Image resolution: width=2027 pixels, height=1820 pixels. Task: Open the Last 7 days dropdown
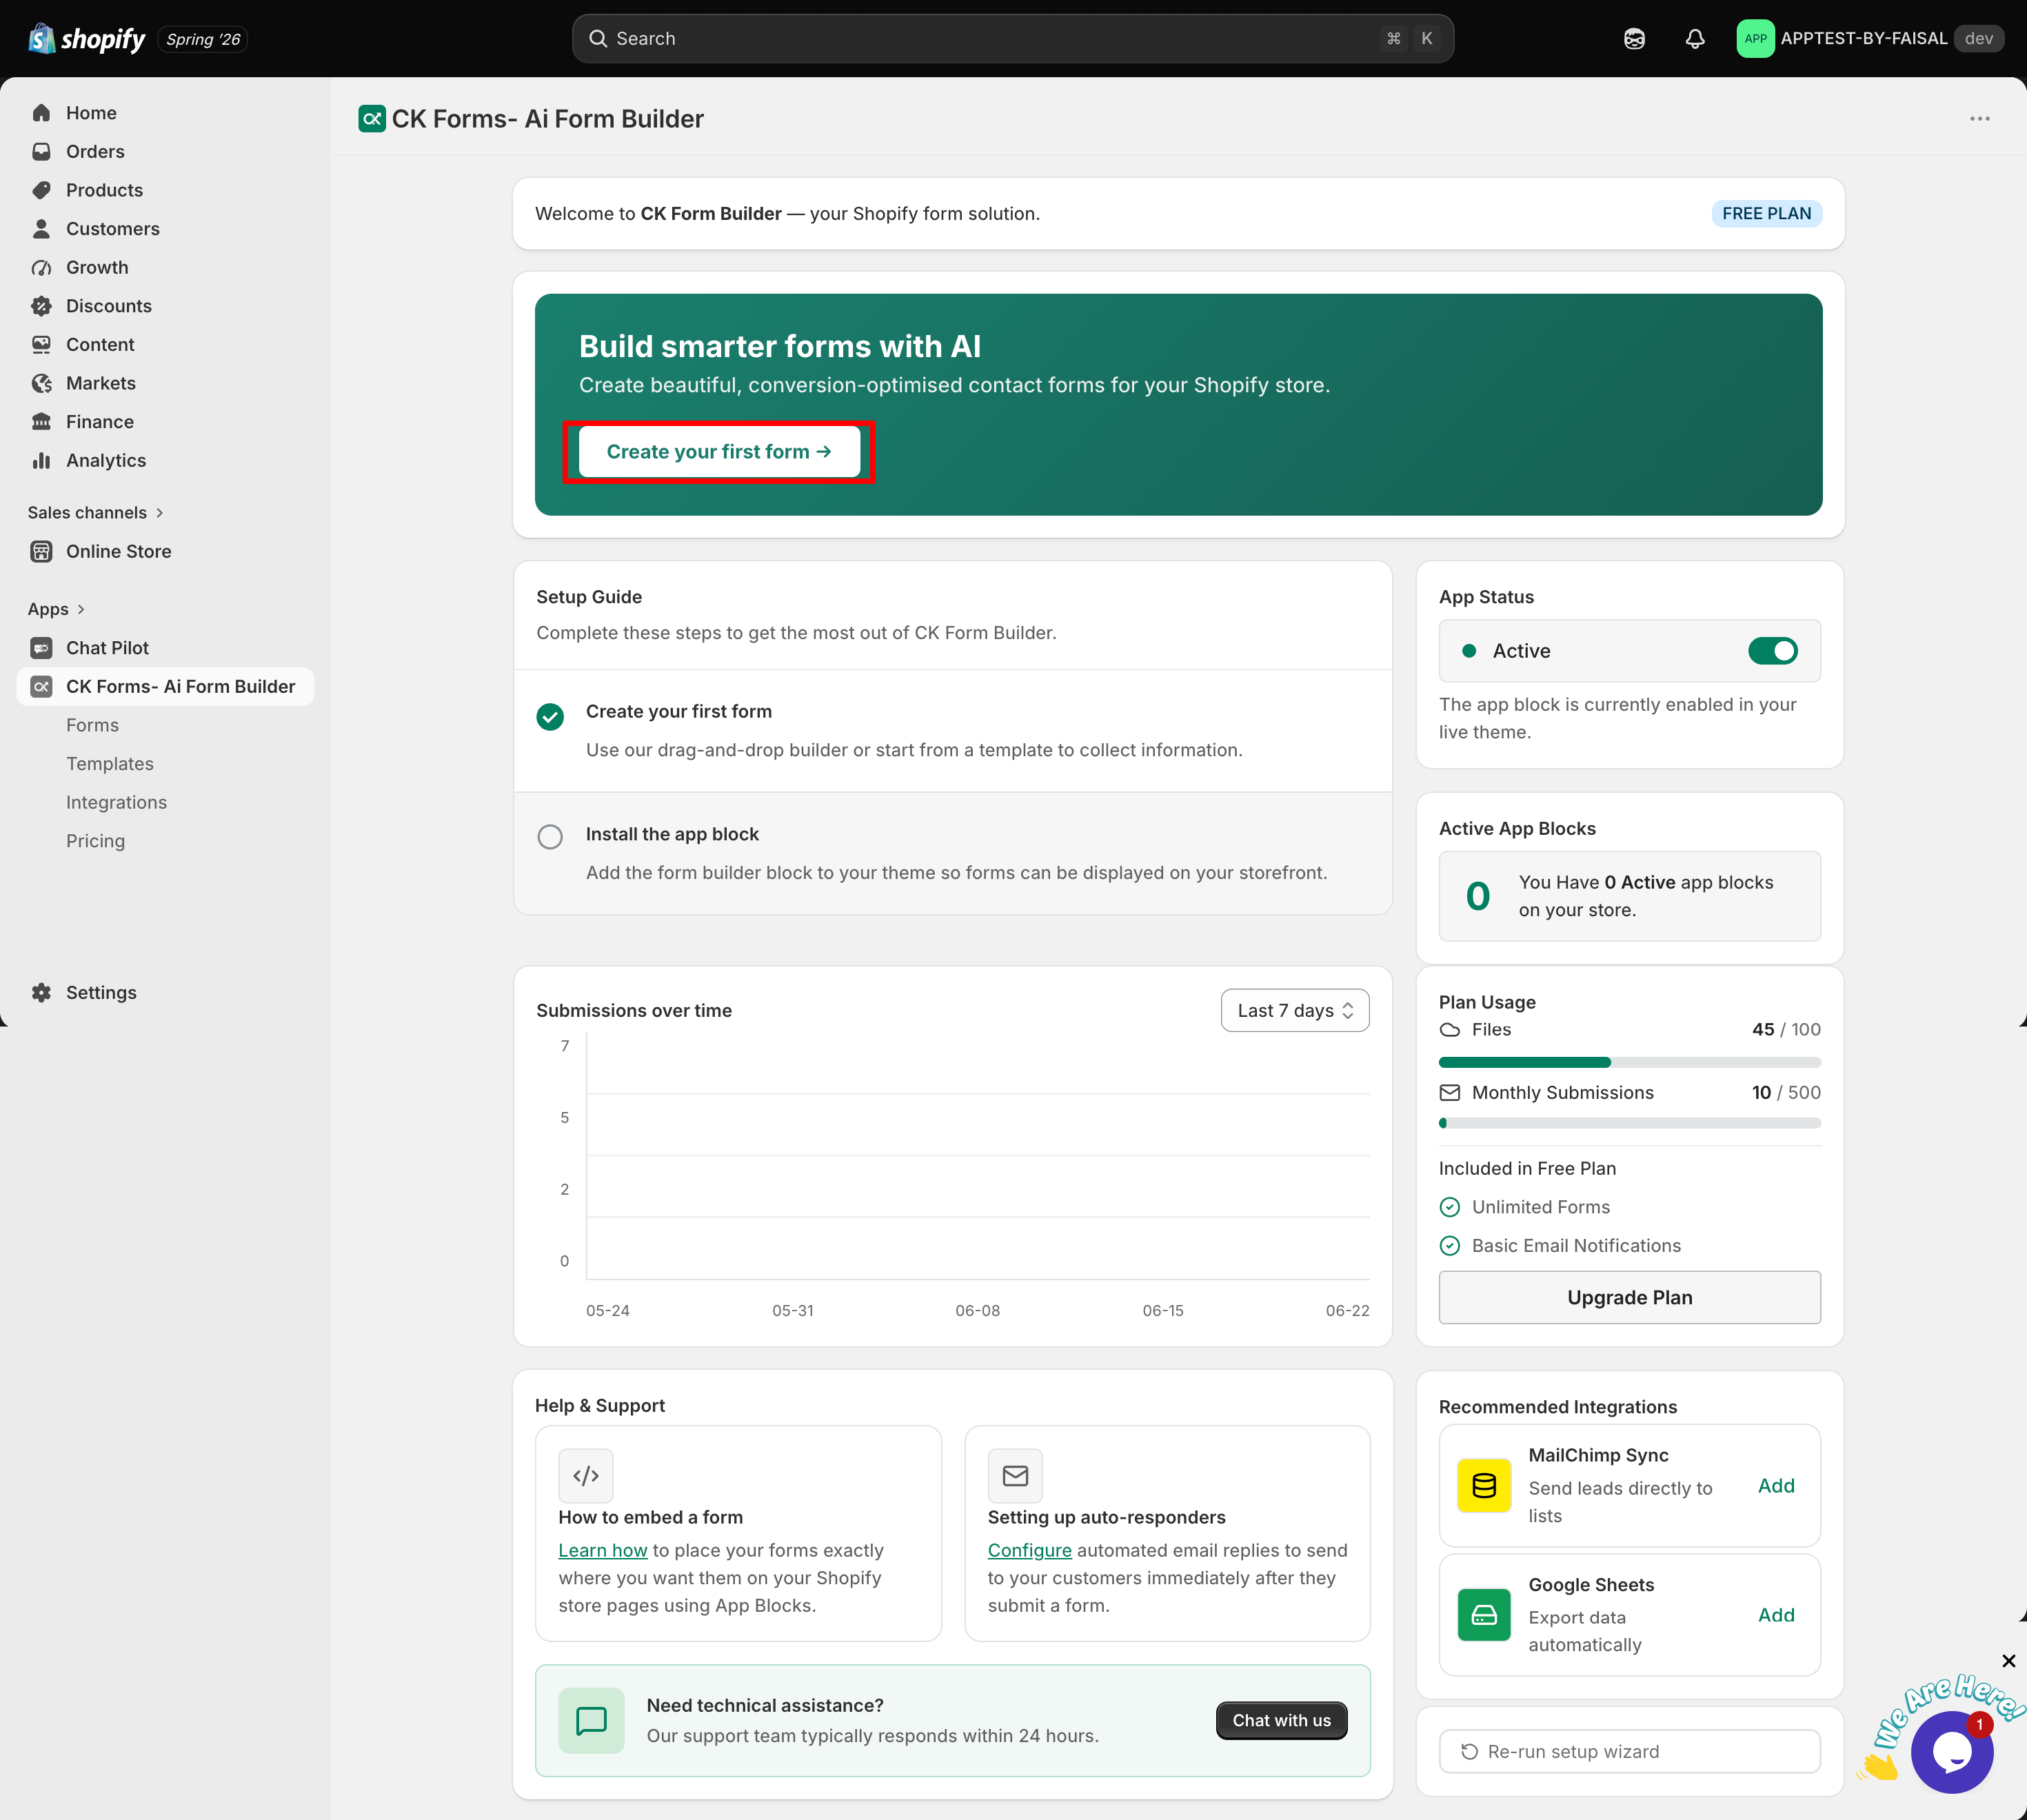click(1295, 1011)
